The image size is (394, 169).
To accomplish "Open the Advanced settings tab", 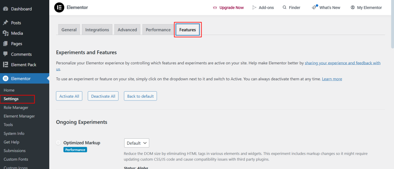I will pyautogui.click(x=127, y=30).
